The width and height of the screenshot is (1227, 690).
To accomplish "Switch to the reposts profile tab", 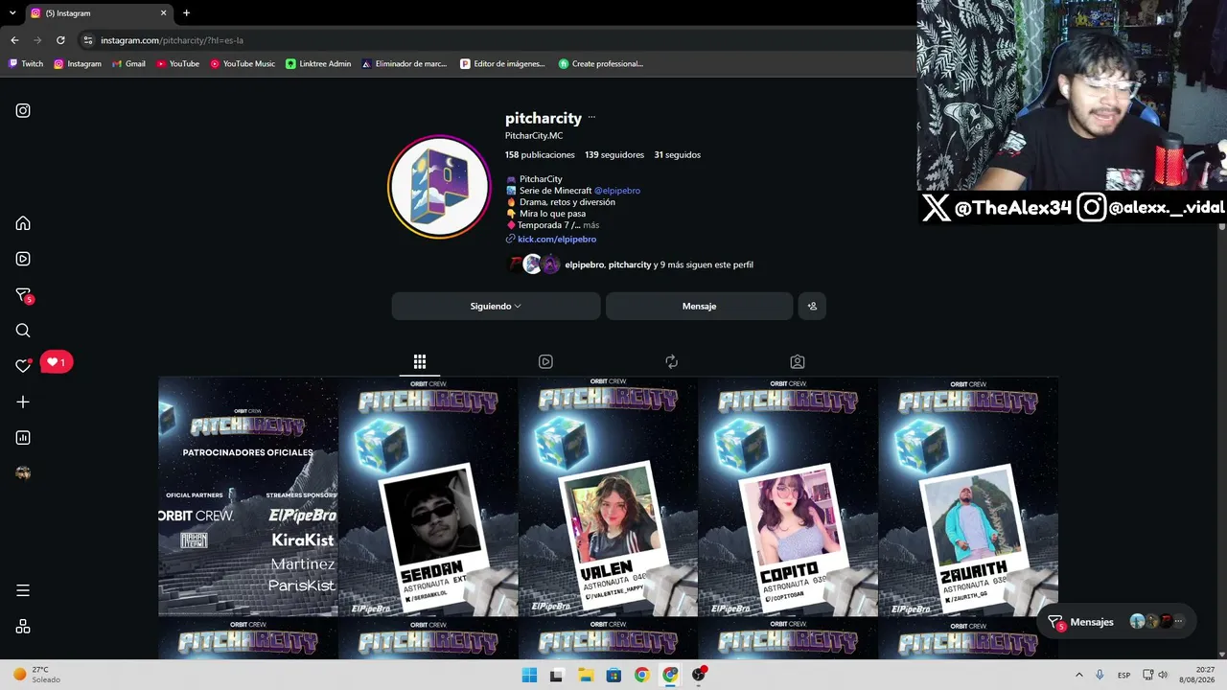I will pyautogui.click(x=671, y=361).
